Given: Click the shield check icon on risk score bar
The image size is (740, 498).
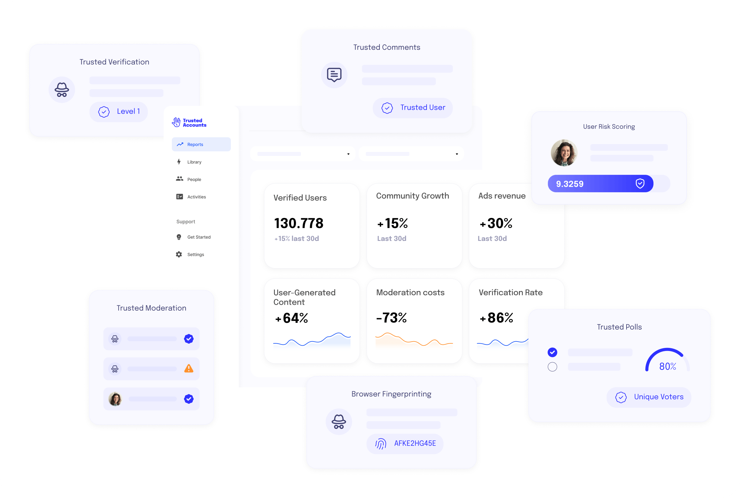Looking at the screenshot, I should [640, 183].
